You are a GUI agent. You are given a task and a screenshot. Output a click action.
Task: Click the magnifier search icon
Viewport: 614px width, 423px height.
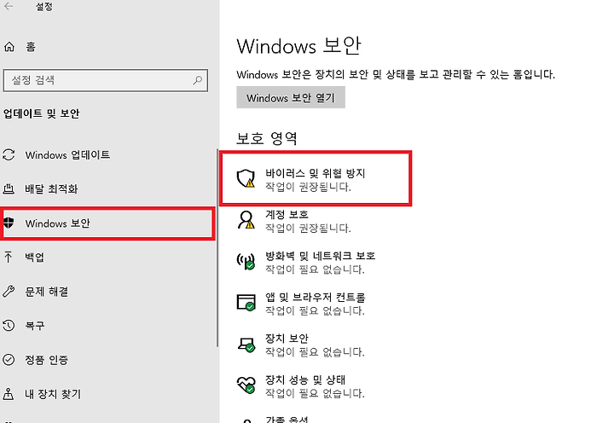[197, 80]
